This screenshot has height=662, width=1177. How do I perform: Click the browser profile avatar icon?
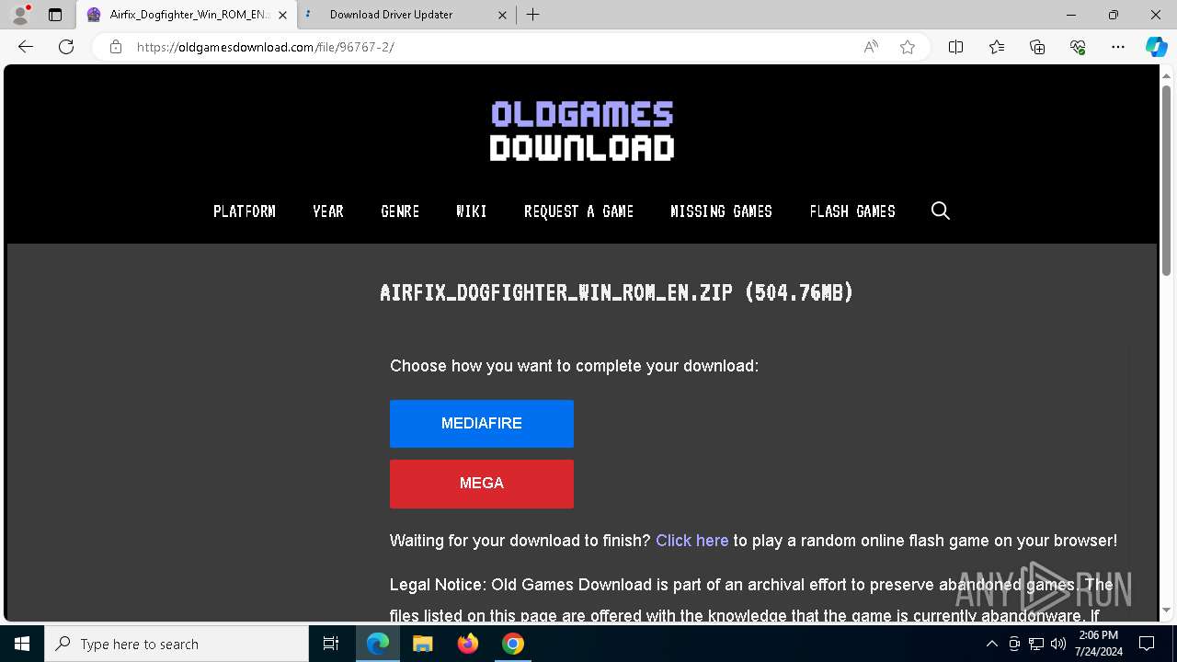pos(20,15)
